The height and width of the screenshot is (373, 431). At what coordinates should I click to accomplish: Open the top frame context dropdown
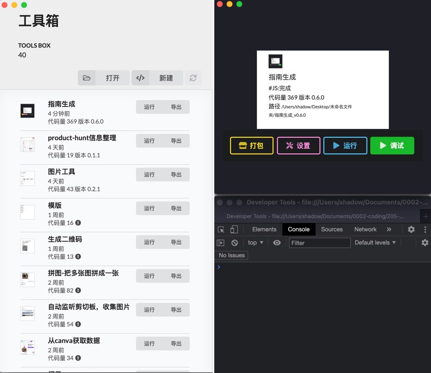(x=255, y=243)
